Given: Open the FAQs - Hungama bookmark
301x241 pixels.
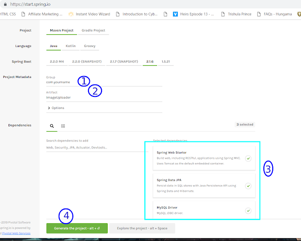Looking at the screenshot, I should tap(274, 14).
